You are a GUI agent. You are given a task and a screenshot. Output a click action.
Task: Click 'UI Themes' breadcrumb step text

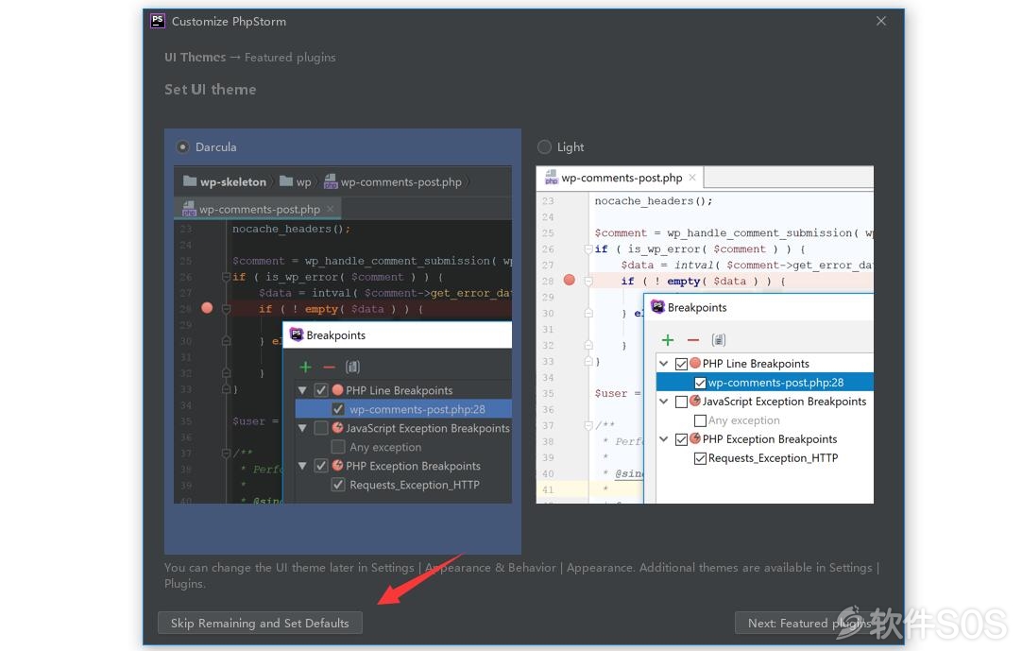click(x=195, y=57)
